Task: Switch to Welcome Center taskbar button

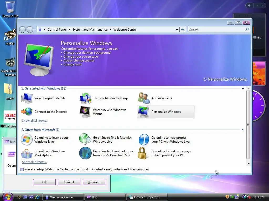Action: [x=63, y=197]
